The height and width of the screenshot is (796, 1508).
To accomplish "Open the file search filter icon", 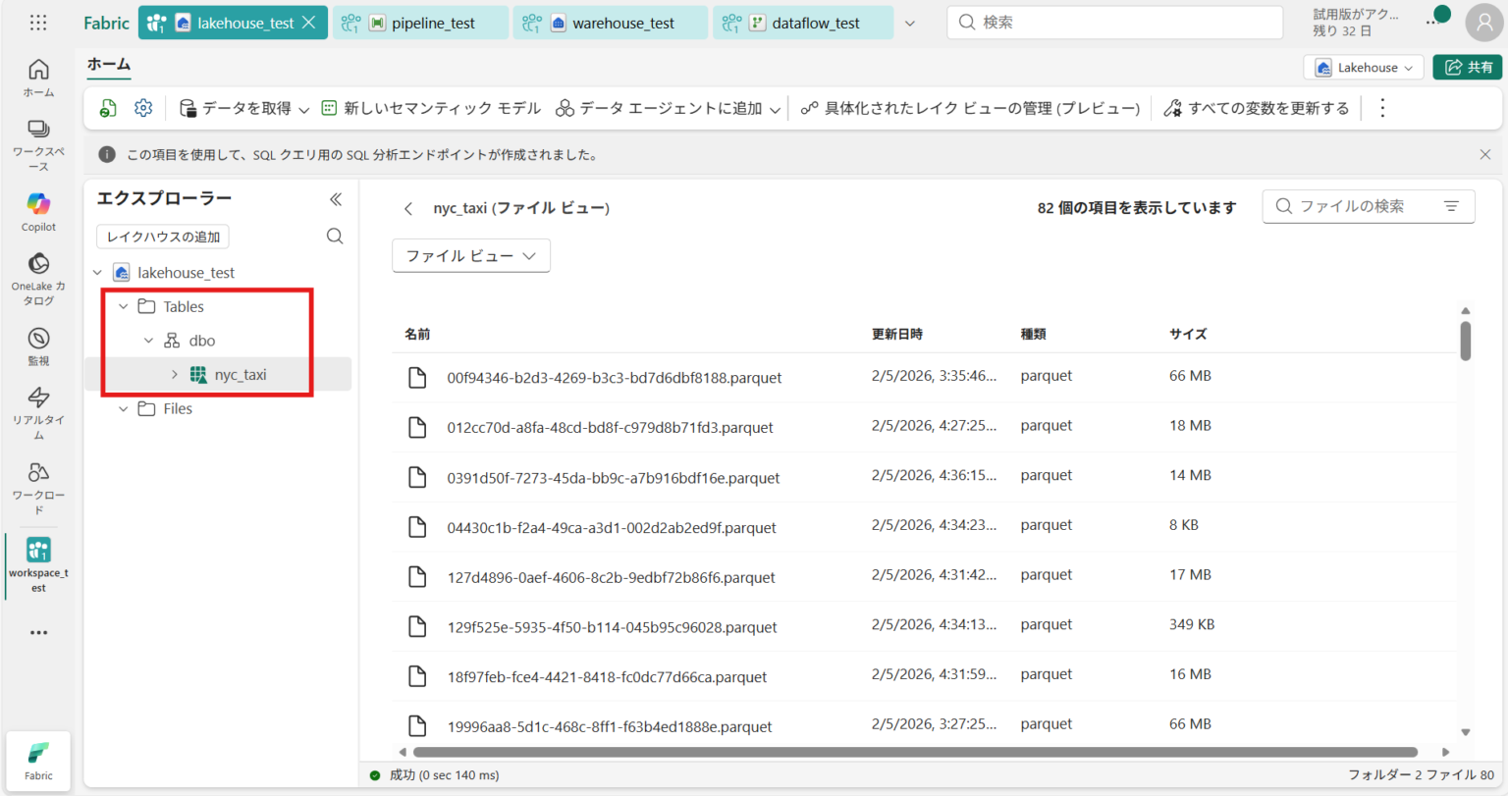I will 1451,206.
